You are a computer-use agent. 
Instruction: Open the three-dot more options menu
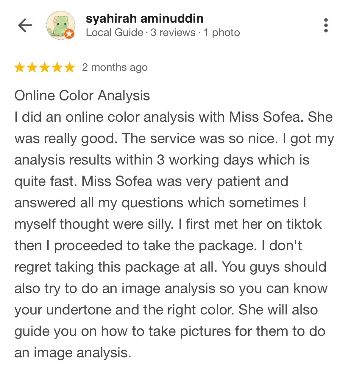click(x=326, y=25)
